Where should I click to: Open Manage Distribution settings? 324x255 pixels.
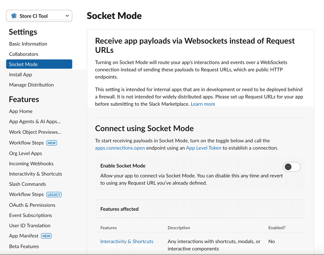click(x=31, y=85)
